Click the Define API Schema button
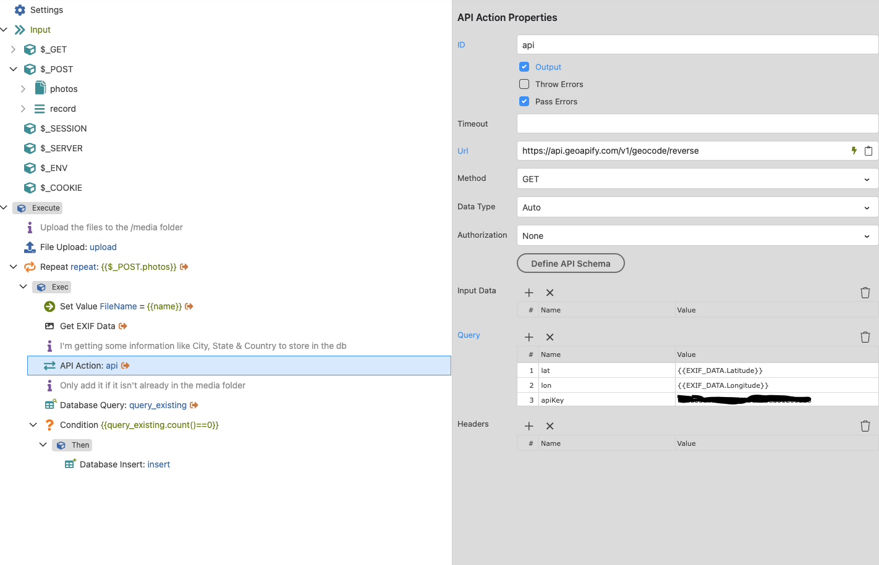879x565 pixels. [571, 264]
